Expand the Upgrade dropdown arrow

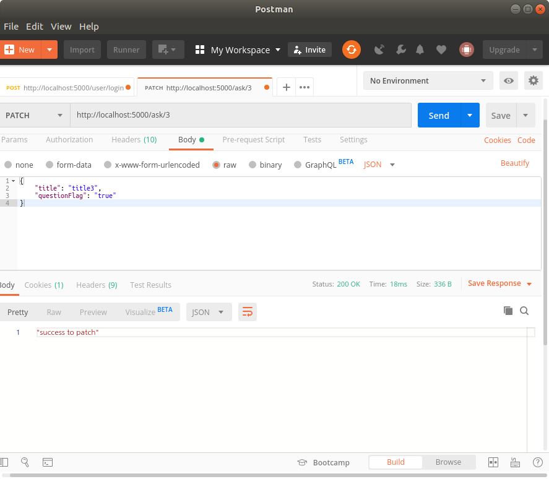tap(534, 50)
